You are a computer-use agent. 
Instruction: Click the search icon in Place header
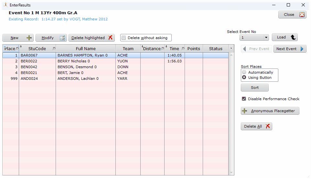(17, 48)
